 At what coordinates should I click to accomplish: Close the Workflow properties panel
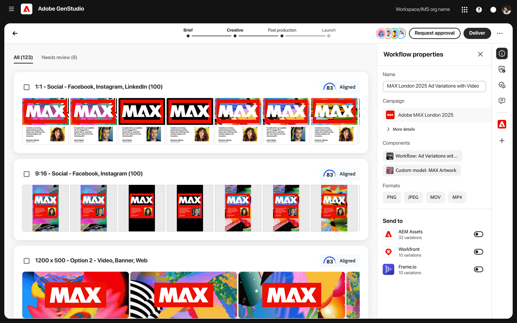tap(480, 54)
